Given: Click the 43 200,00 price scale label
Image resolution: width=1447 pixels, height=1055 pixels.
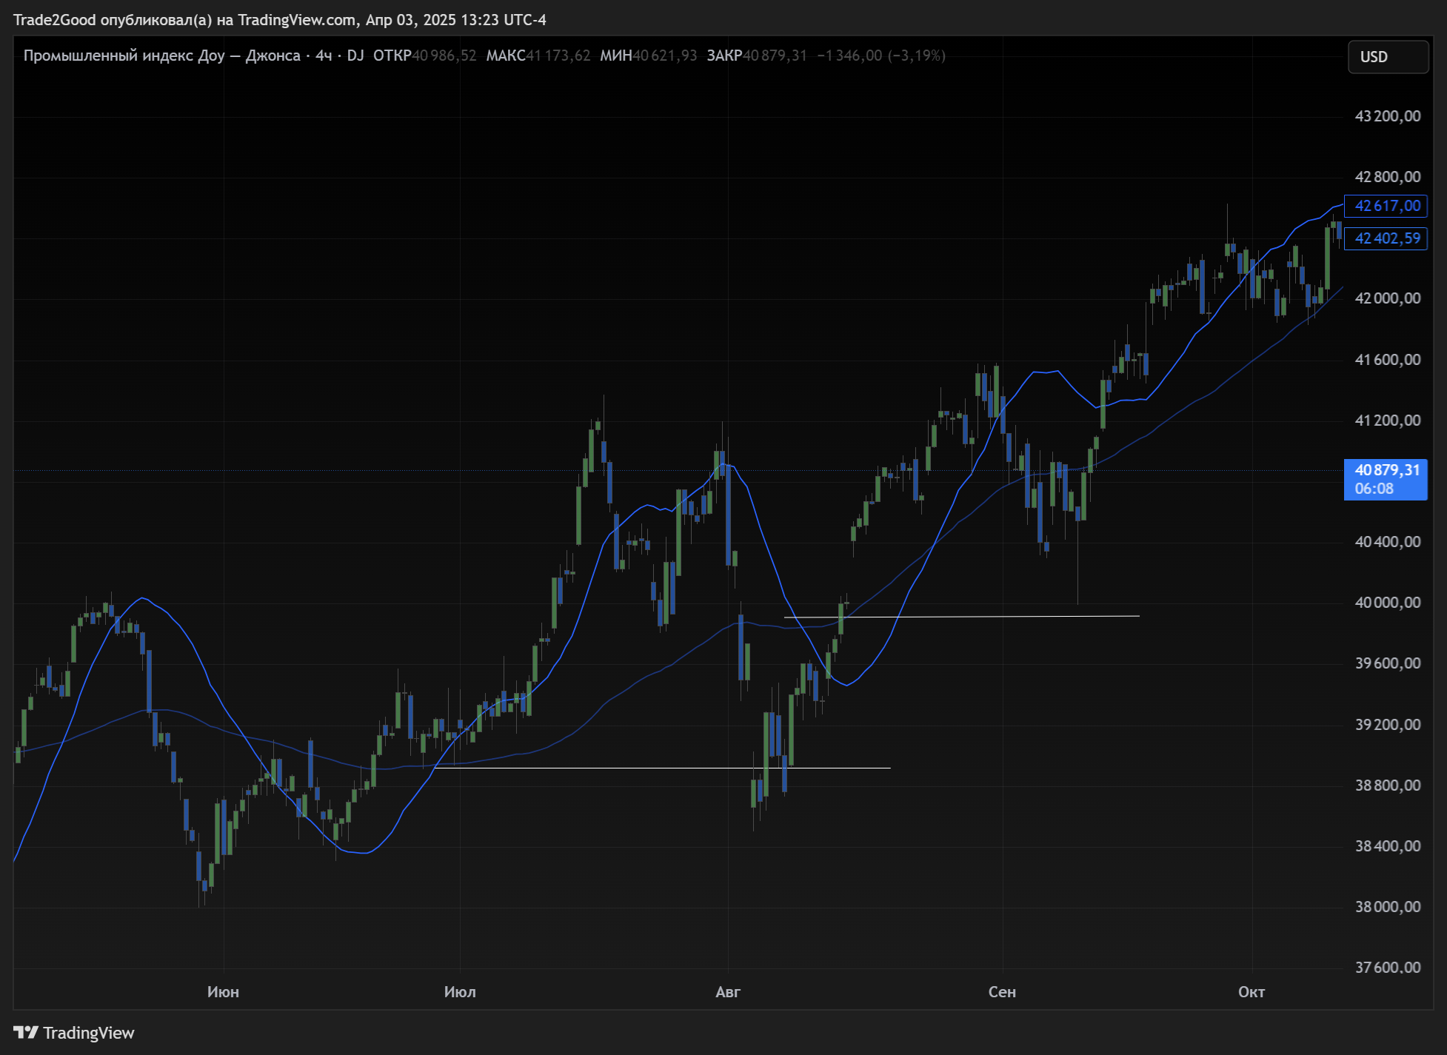Looking at the screenshot, I should point(1387,116).
